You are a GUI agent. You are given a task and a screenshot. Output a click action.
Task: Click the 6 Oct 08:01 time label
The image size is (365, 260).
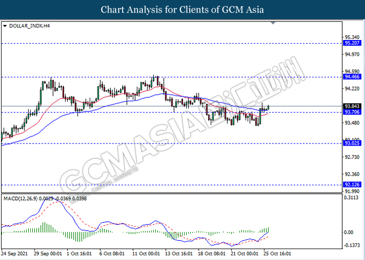click(x=112, y=254)
